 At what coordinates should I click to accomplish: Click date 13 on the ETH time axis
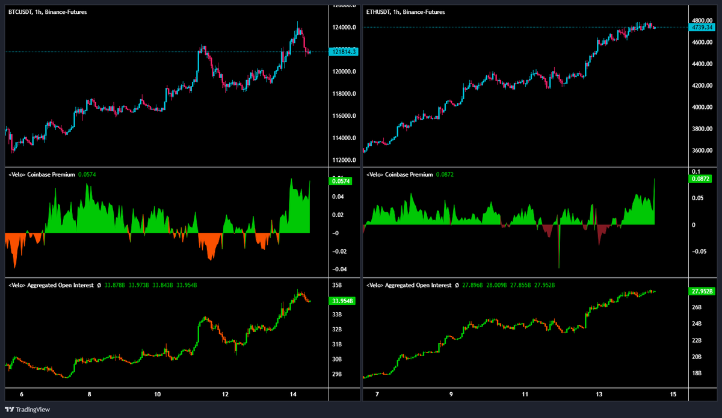click(599, 395)
